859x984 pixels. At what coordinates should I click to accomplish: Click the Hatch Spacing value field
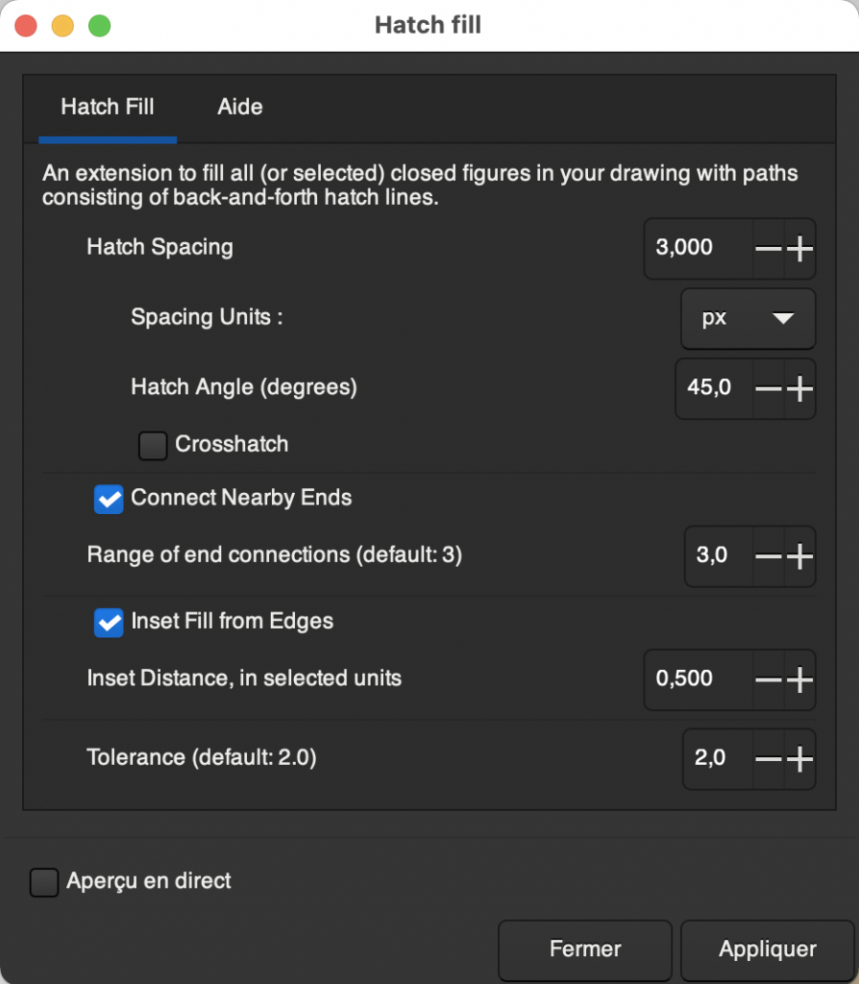[x=696, y=249]
